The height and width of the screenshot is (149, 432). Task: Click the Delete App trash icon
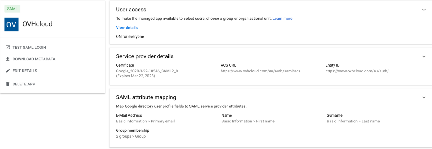[x=8, y=84]
